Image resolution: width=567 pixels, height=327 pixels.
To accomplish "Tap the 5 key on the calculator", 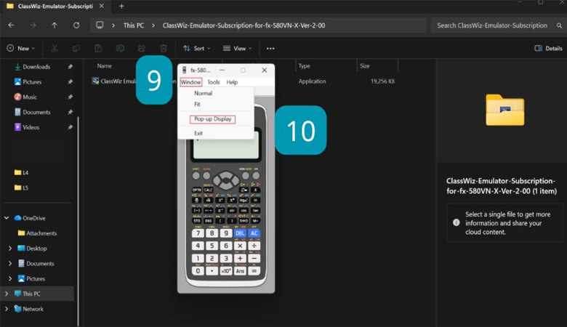I will (x=212, y=246).
